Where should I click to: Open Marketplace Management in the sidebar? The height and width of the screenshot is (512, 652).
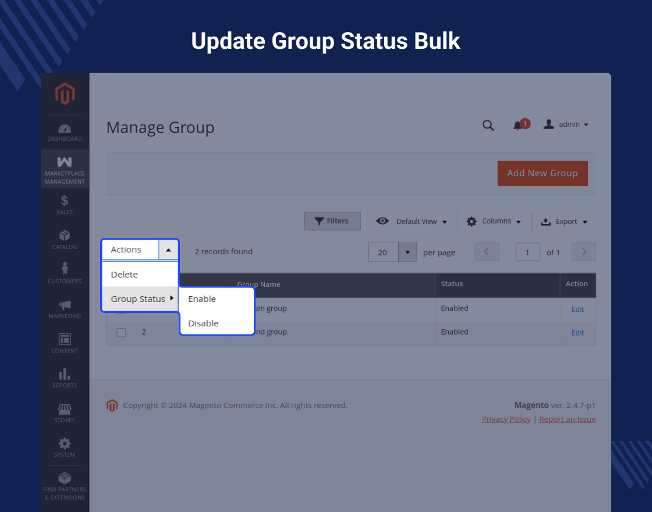pos(65,169)
